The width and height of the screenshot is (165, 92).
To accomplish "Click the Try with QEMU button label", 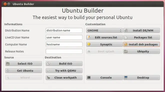I will pos(65,71).
